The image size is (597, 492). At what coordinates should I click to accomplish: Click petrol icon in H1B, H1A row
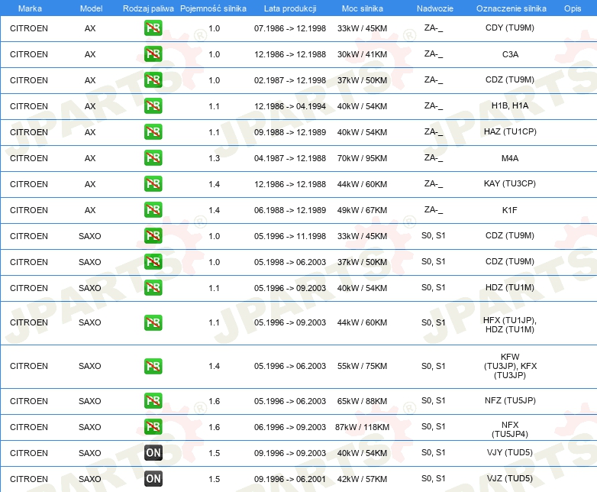pyautogui.click(x=153, y=105)
